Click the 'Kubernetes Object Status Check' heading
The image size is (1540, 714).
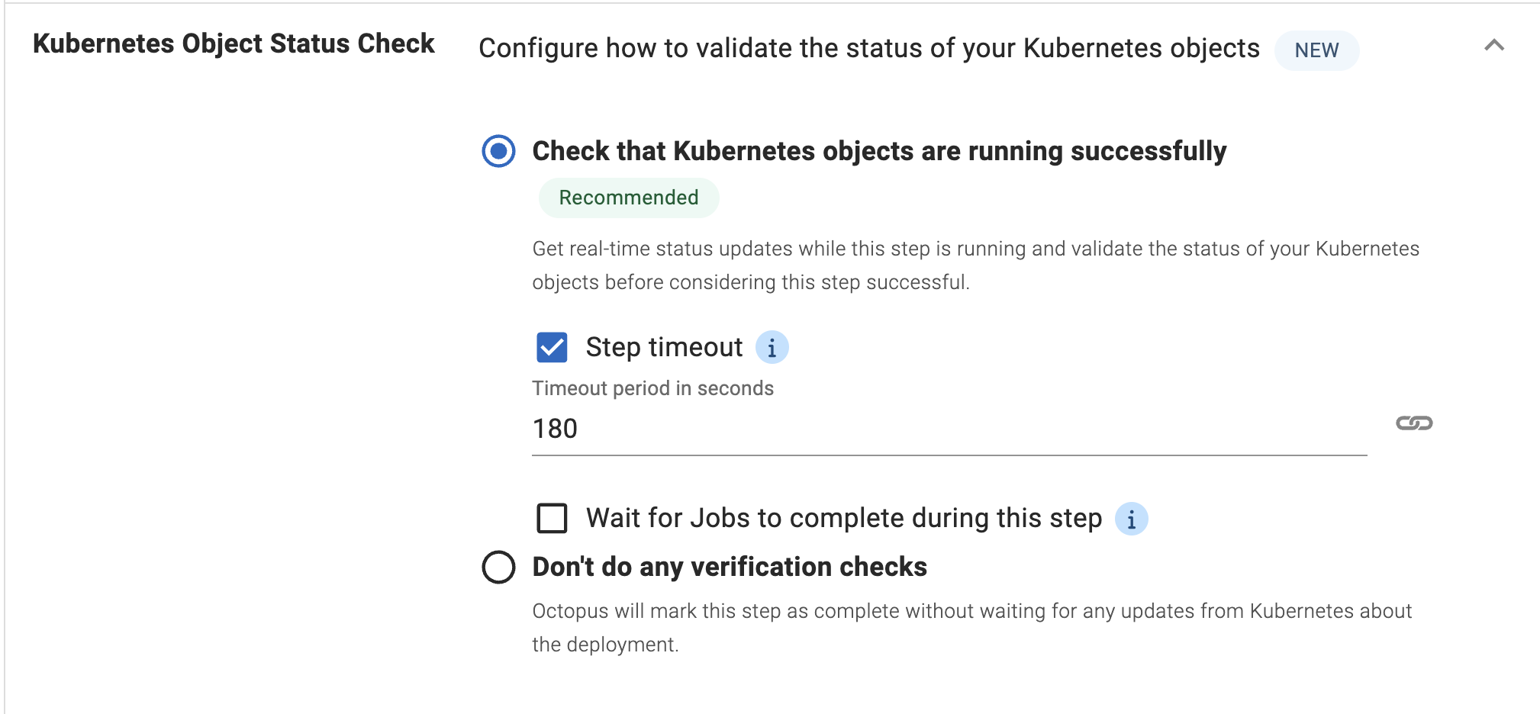pyautogui.click(x=233, y=43)
